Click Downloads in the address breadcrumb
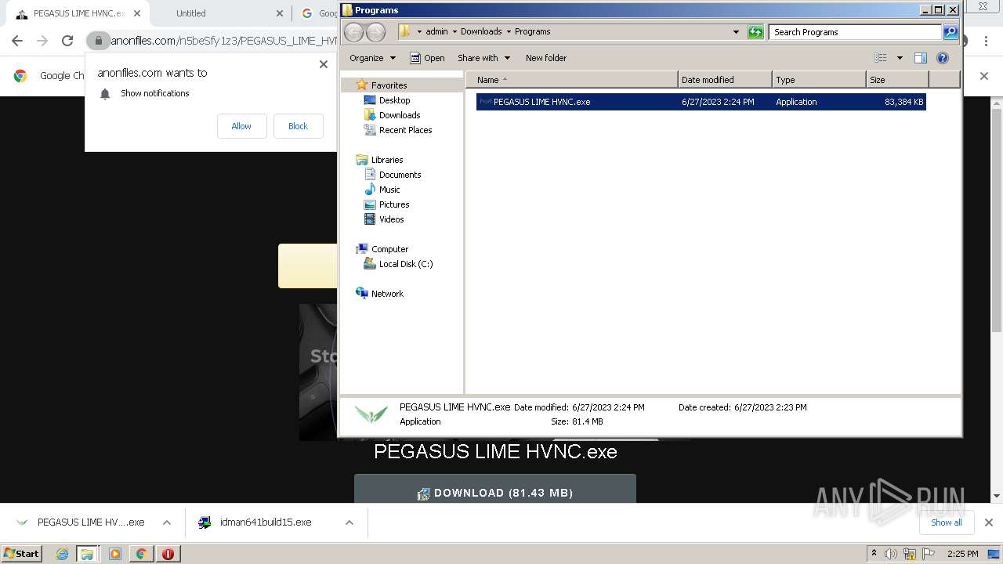The height and width of the screenshot is (564, 1003). point(481,32)
